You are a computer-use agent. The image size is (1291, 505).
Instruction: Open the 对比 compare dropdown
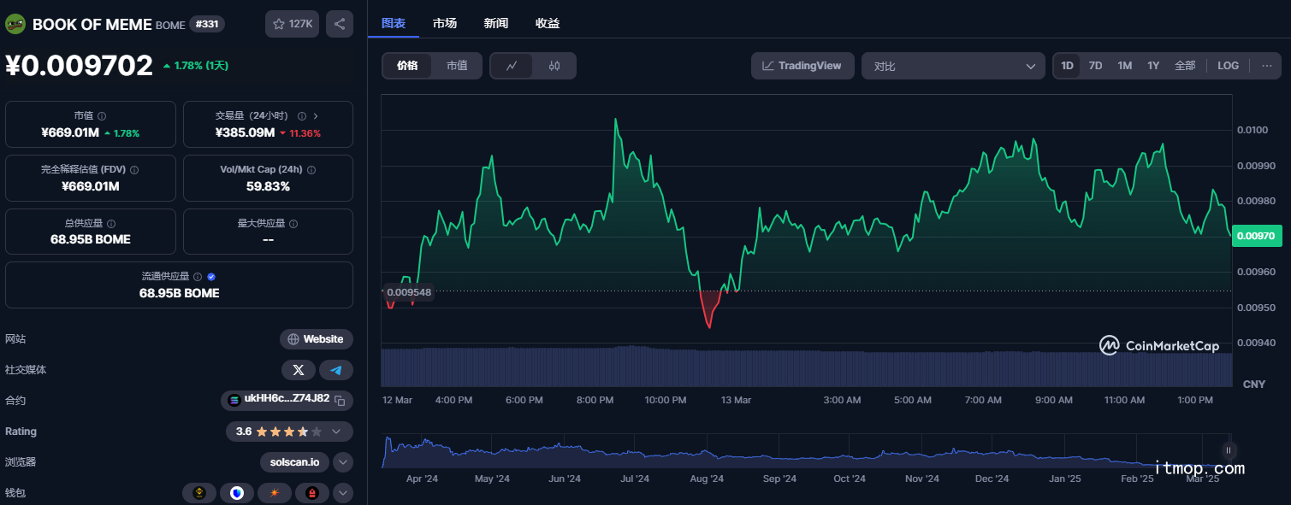pyautogui.click(x=953, y=66)
